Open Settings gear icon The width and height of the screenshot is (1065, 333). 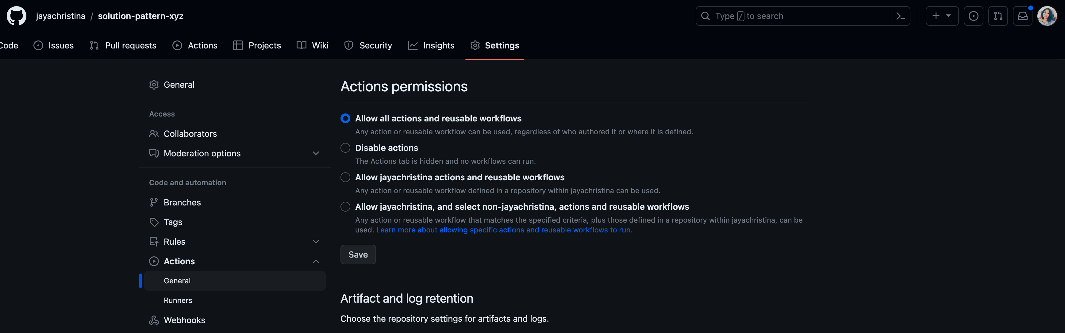coord(475,45)
